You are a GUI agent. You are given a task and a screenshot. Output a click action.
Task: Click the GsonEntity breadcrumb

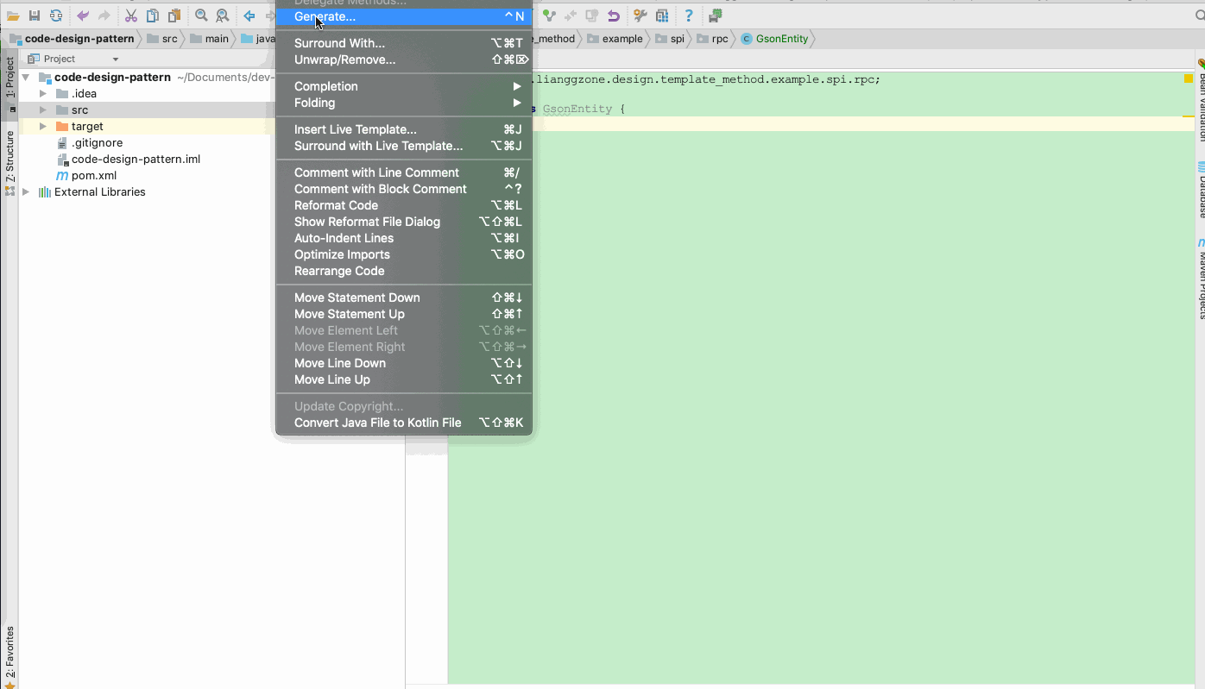point(780,39)
